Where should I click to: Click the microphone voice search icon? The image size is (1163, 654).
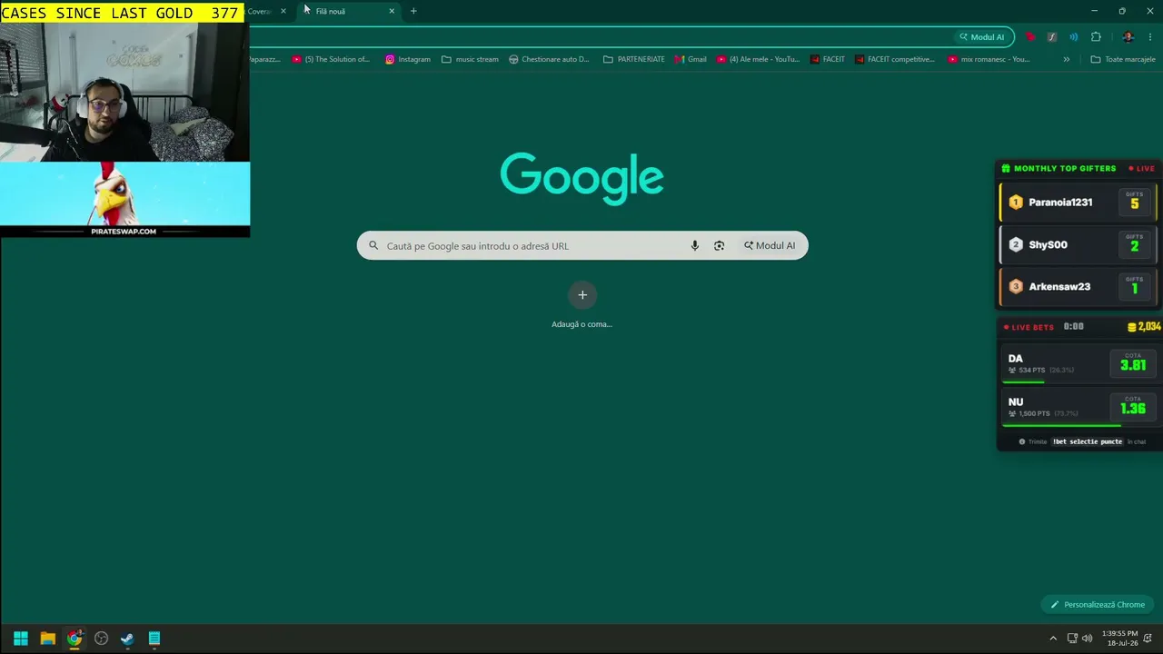pyautogui.click(x=695, y=245)
